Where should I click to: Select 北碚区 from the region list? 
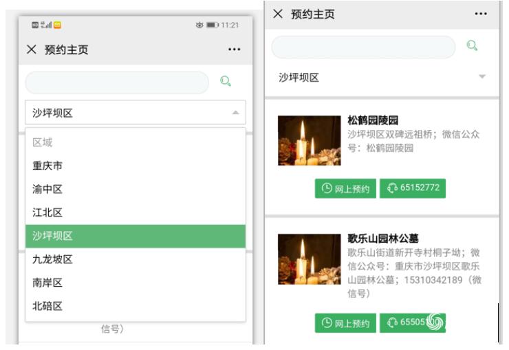136,306
